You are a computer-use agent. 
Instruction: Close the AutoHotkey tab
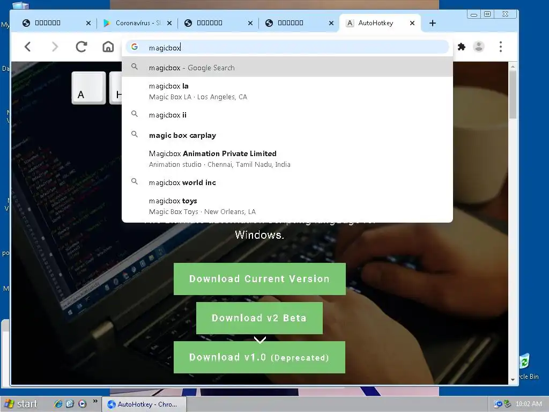pyautogui.click(x=412, y=23)
